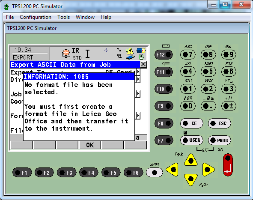Click the instrument status icon
This screenshot has width=253, height=200.
coord(141,57)
